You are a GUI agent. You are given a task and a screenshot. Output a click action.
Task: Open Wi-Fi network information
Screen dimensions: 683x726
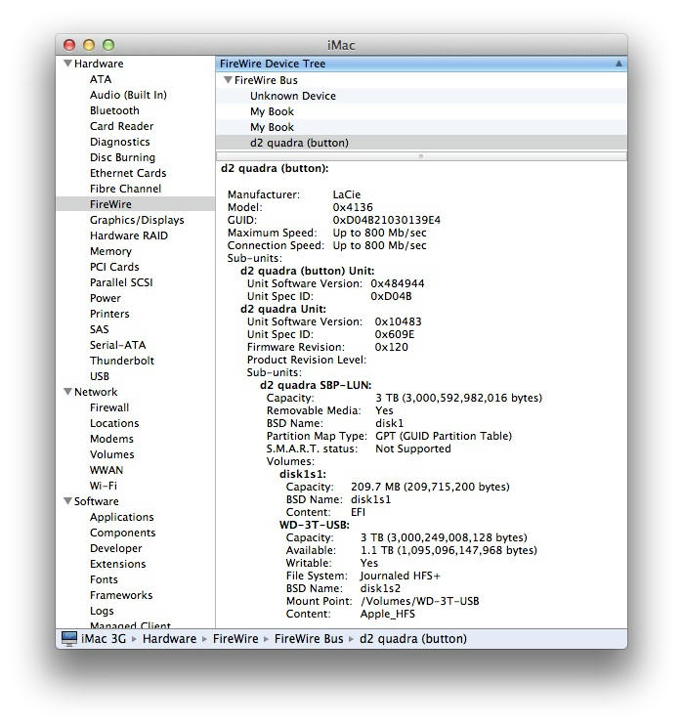(104, 486)
